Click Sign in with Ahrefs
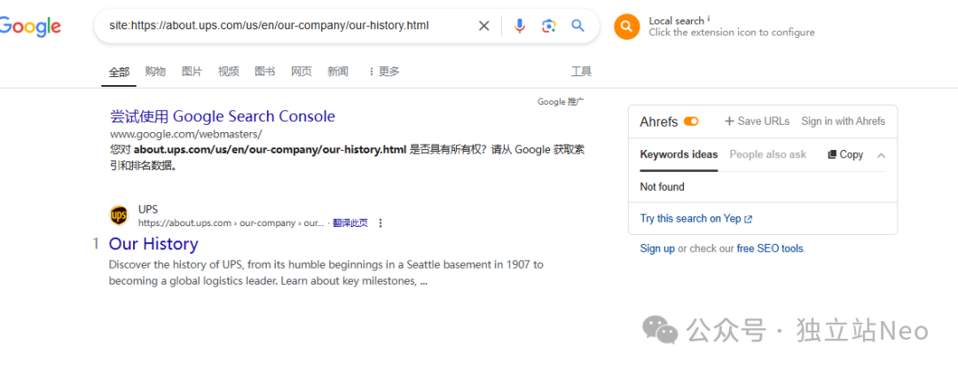This screenshot has height=368, width=958. (x=844, y=121)
